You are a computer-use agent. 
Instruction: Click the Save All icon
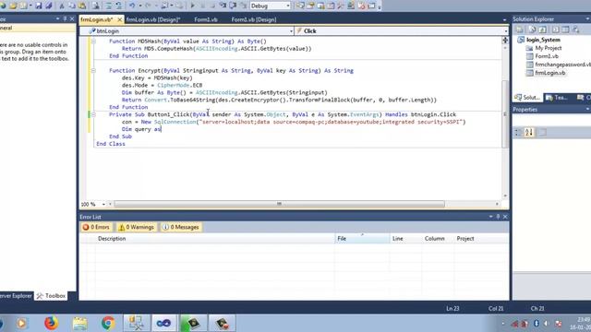pyautogui.click(x=49, y=6)
